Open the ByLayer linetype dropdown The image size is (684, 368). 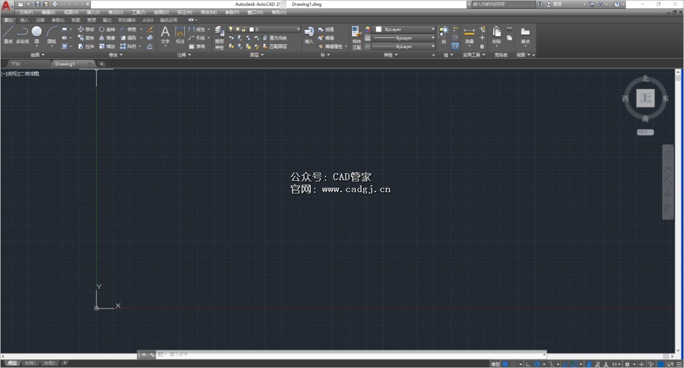point(403,46)
